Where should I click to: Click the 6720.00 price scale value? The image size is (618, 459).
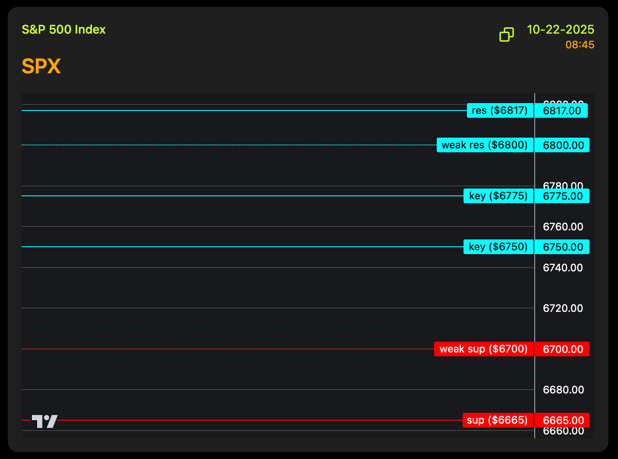tap(563, 308)
